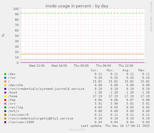Click the 'Wed 18:00' time axis label
154x133 pixels.
coord(59,66)
